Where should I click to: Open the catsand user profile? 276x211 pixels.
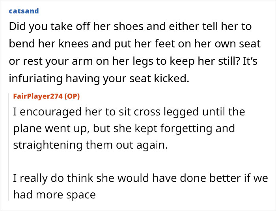[x=24, y=11]
